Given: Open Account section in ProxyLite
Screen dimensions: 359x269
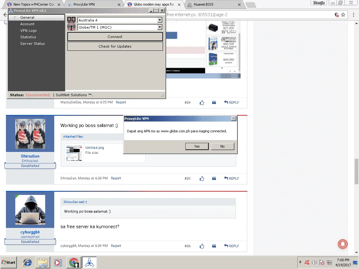Looking at the screenshot, I should pos(27,24).
